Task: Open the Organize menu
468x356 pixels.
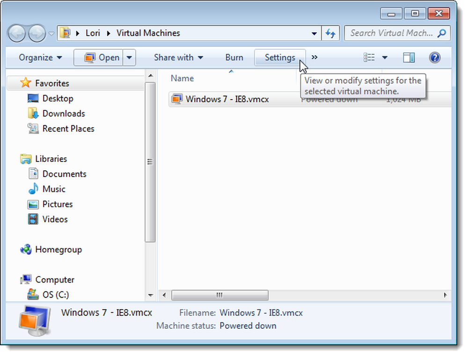Action: pyautogui.click(x=40, y=58)
